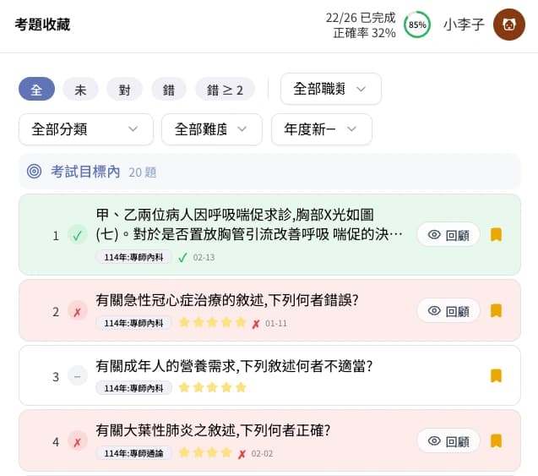Viewport: 538px width, 476px height.
Task: Click the bear avatar icon
Action: click(509, 25)
